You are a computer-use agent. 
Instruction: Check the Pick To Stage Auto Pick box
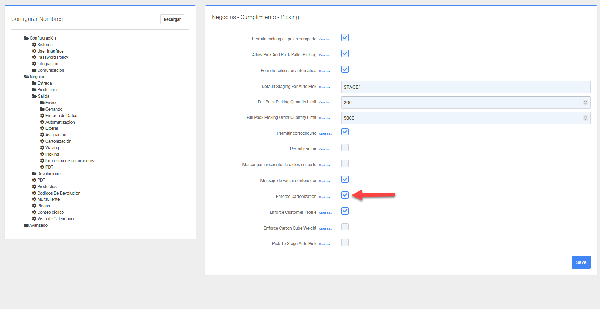(345, 242)
